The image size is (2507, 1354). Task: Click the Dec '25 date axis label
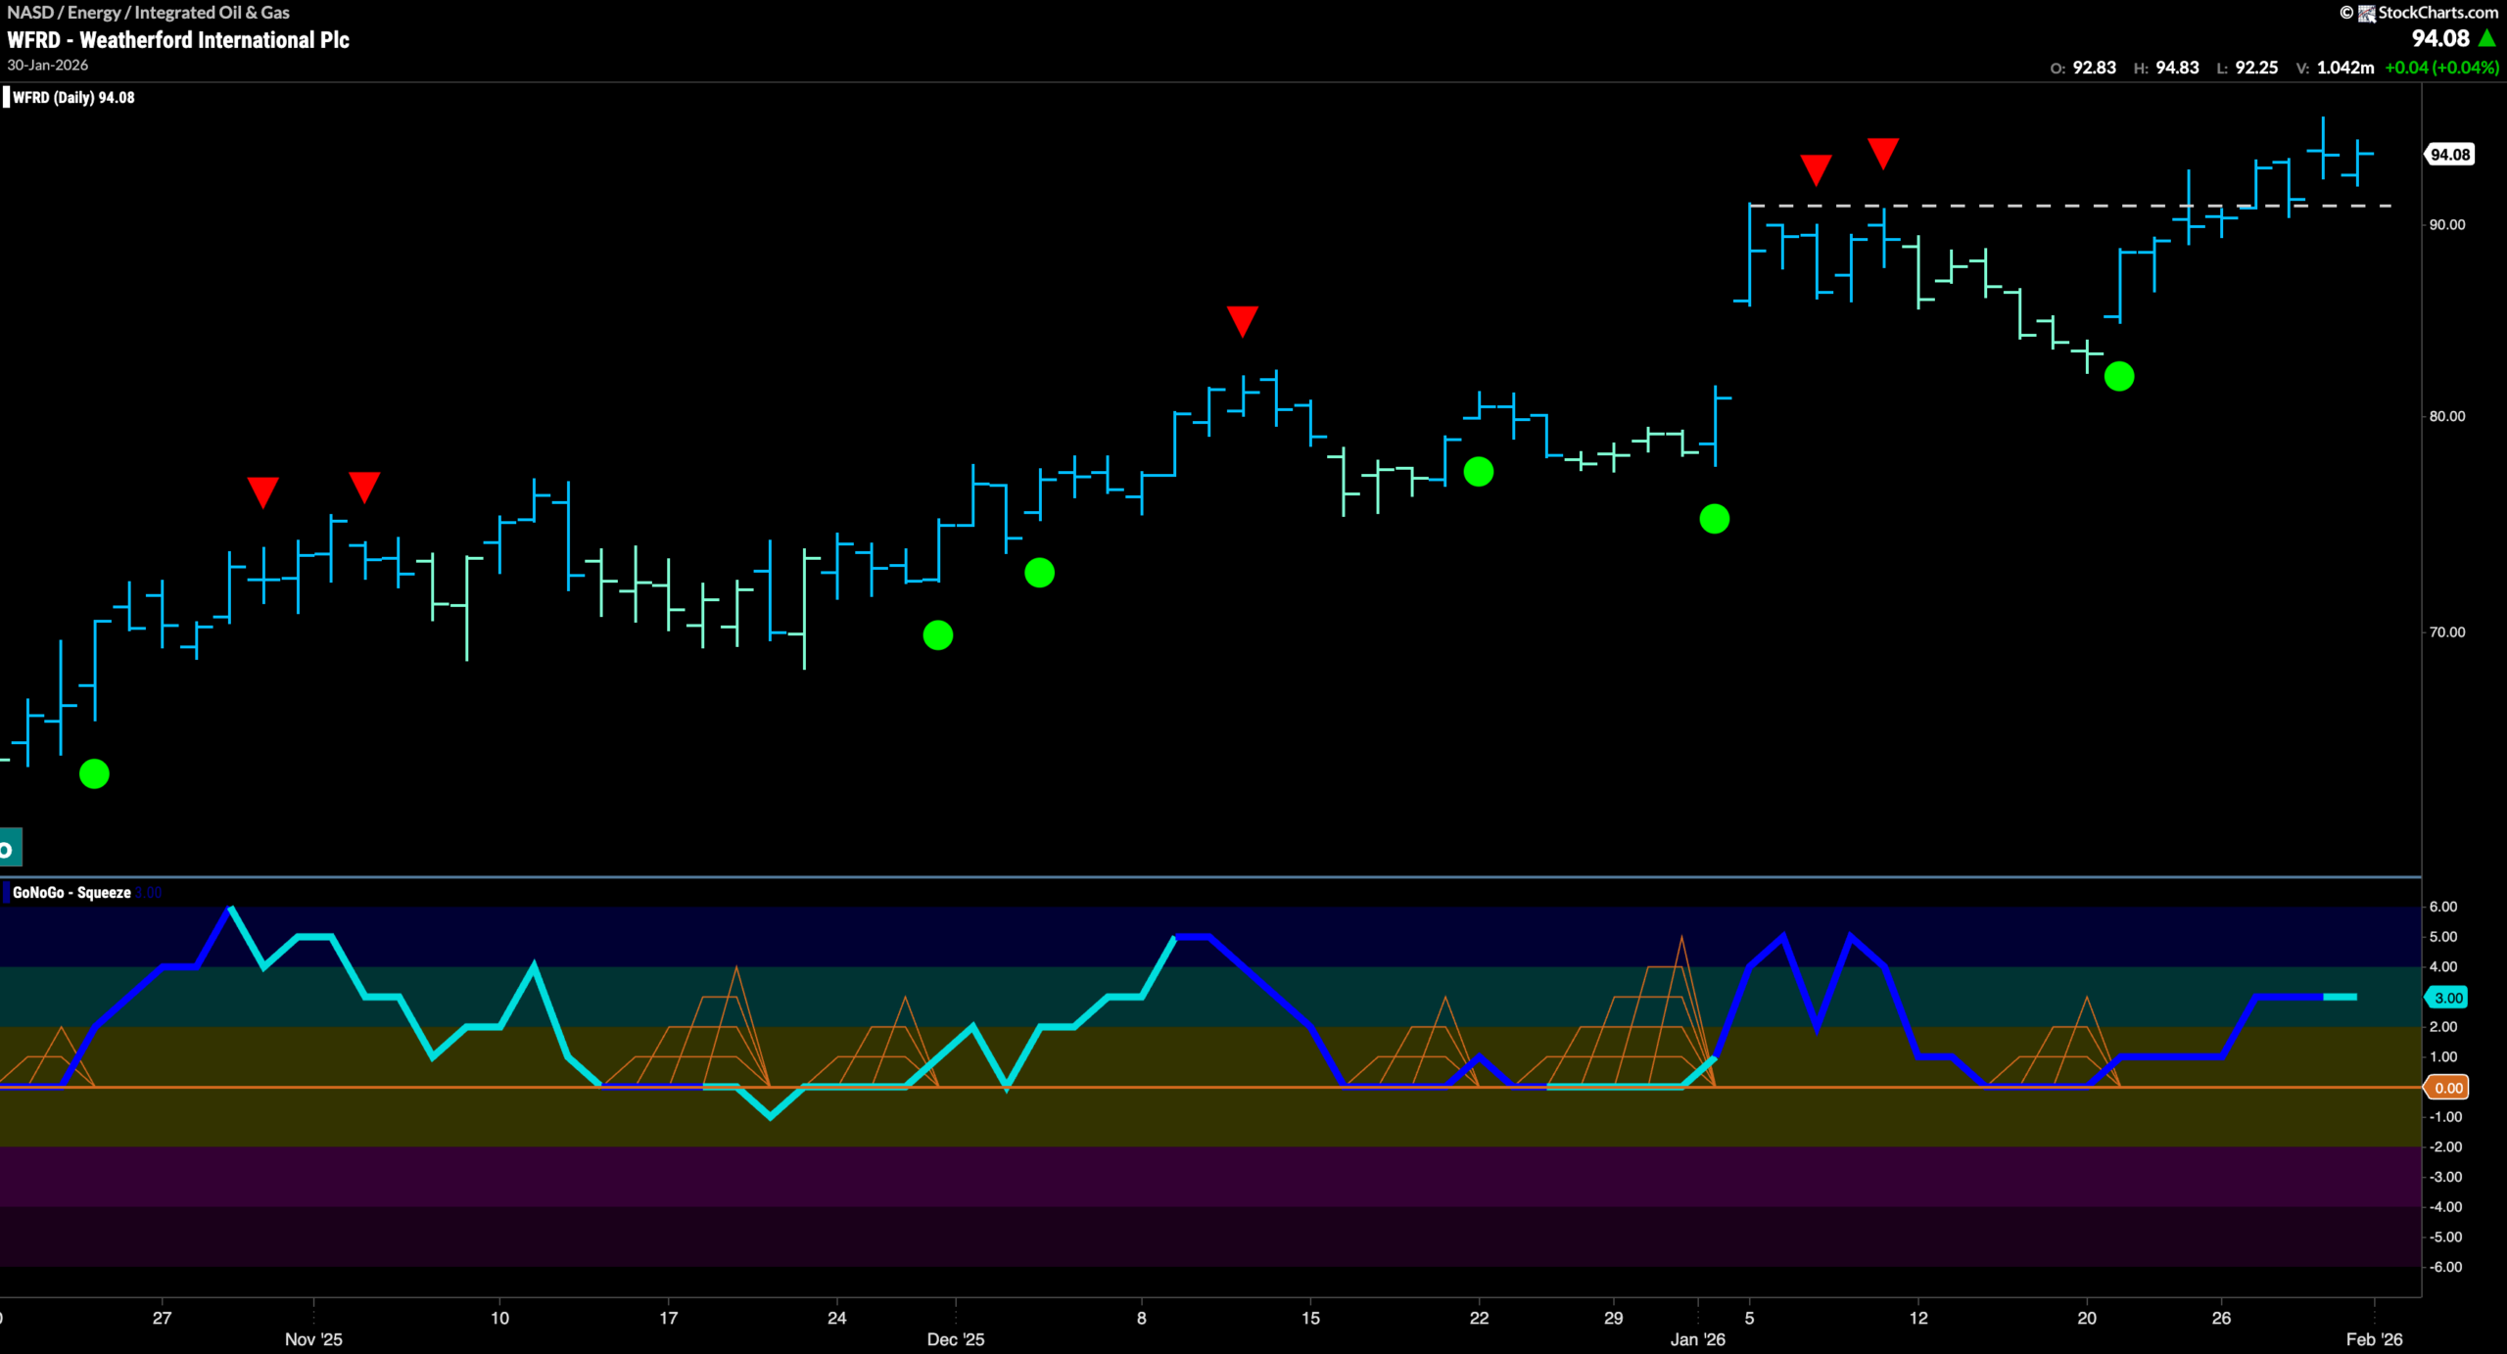[x=956, y=1339]
